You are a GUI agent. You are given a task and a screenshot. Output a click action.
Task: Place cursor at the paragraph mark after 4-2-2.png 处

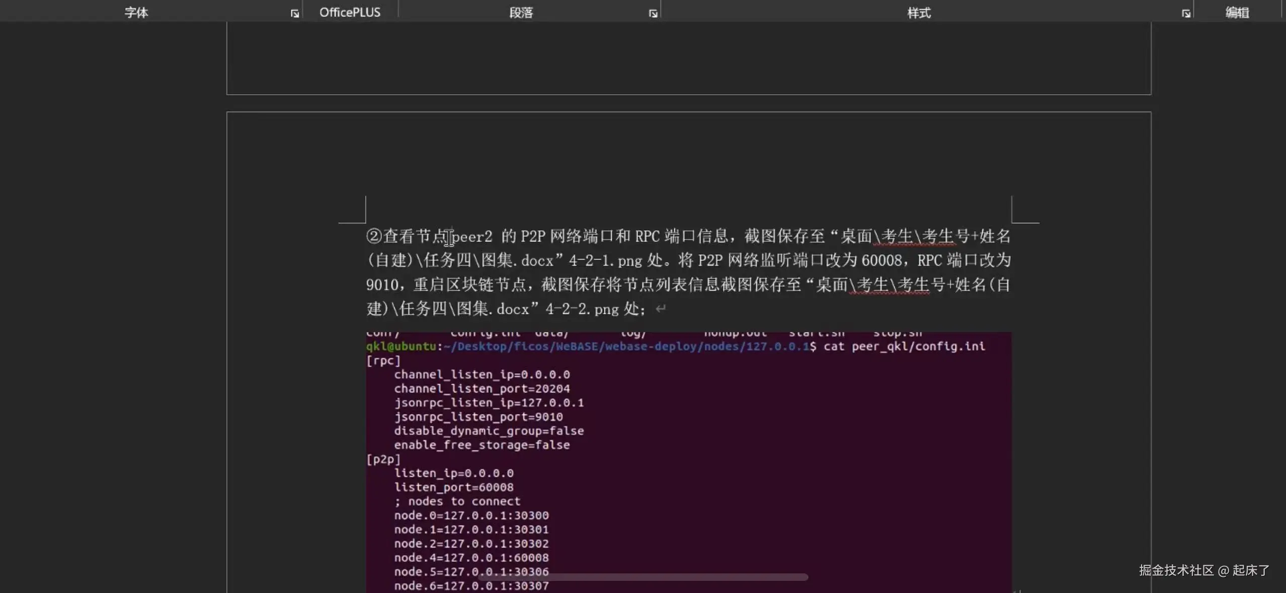661,309
